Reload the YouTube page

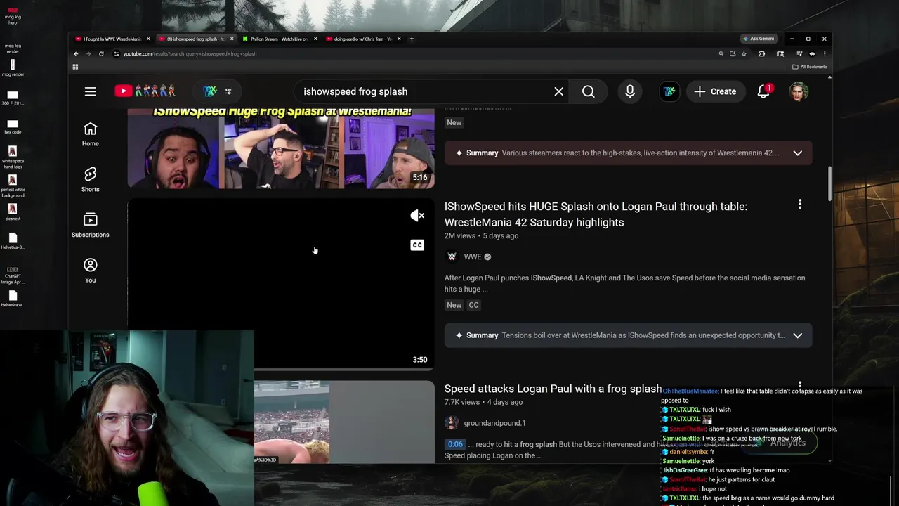[x=101, y=53]
